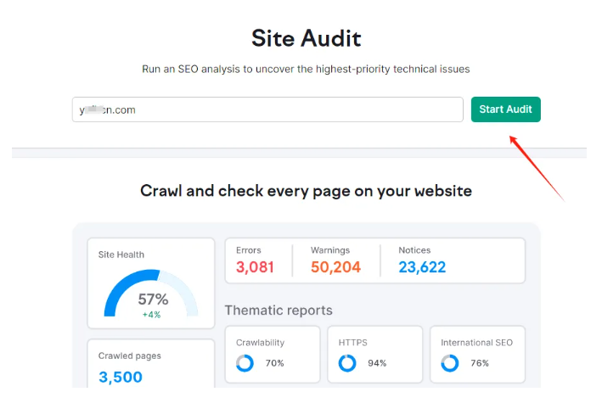Click the Thematic reports heading
602x403 pixels.
coord(278,310)
